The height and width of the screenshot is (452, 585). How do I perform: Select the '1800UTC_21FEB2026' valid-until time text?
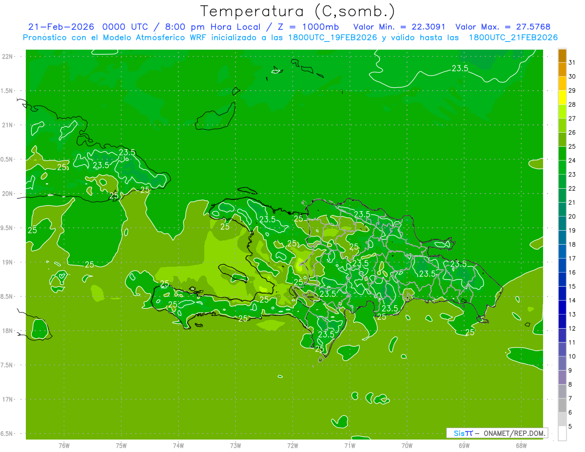tap(513, 38)
